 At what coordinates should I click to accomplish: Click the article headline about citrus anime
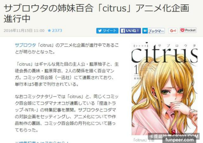coord(96,13)
